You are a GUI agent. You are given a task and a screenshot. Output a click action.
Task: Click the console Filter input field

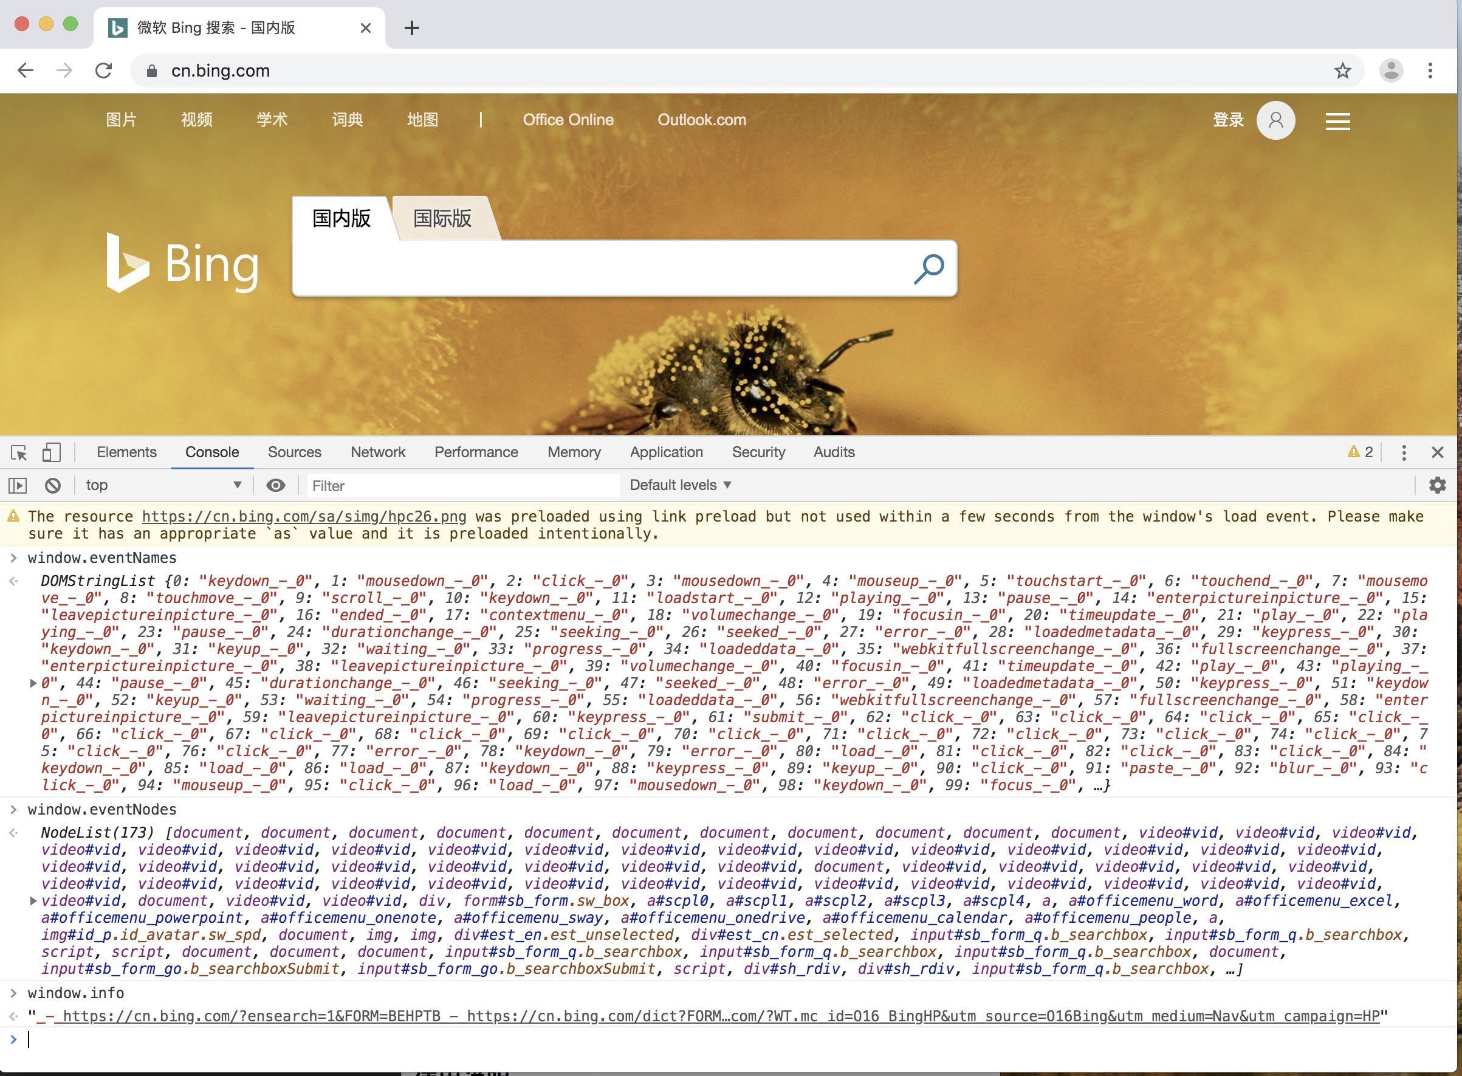[462, 486]
